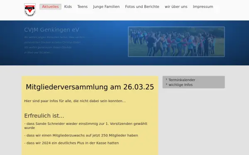Open the Terminkalender link
The width and height of the screenshot is (249, 155).
click(x=182, y=80)
